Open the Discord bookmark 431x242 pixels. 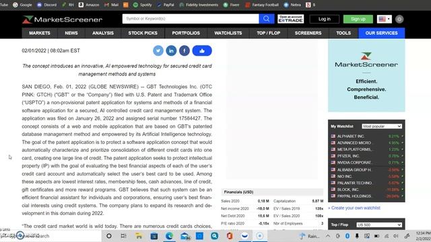point(46,5)
